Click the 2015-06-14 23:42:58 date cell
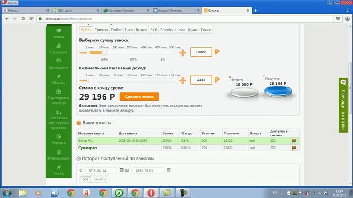This screenshot has width=353, height=198. (139, 141)
